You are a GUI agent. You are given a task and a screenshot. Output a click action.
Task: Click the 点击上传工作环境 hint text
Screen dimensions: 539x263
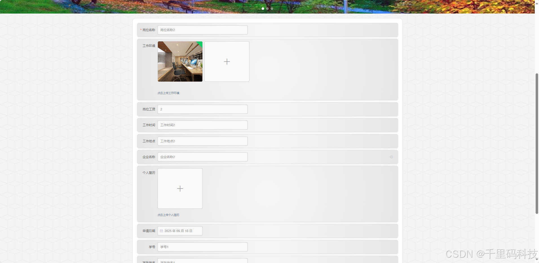(x=168, y=93)
